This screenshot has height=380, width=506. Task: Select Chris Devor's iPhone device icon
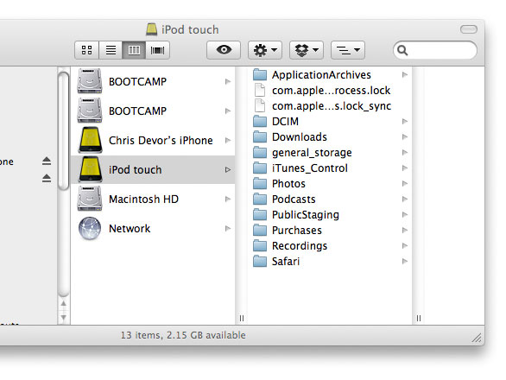pos(91,140)
